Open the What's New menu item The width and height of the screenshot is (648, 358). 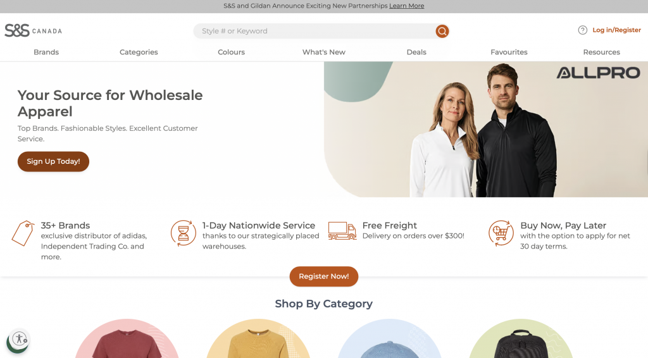[323, 52]
